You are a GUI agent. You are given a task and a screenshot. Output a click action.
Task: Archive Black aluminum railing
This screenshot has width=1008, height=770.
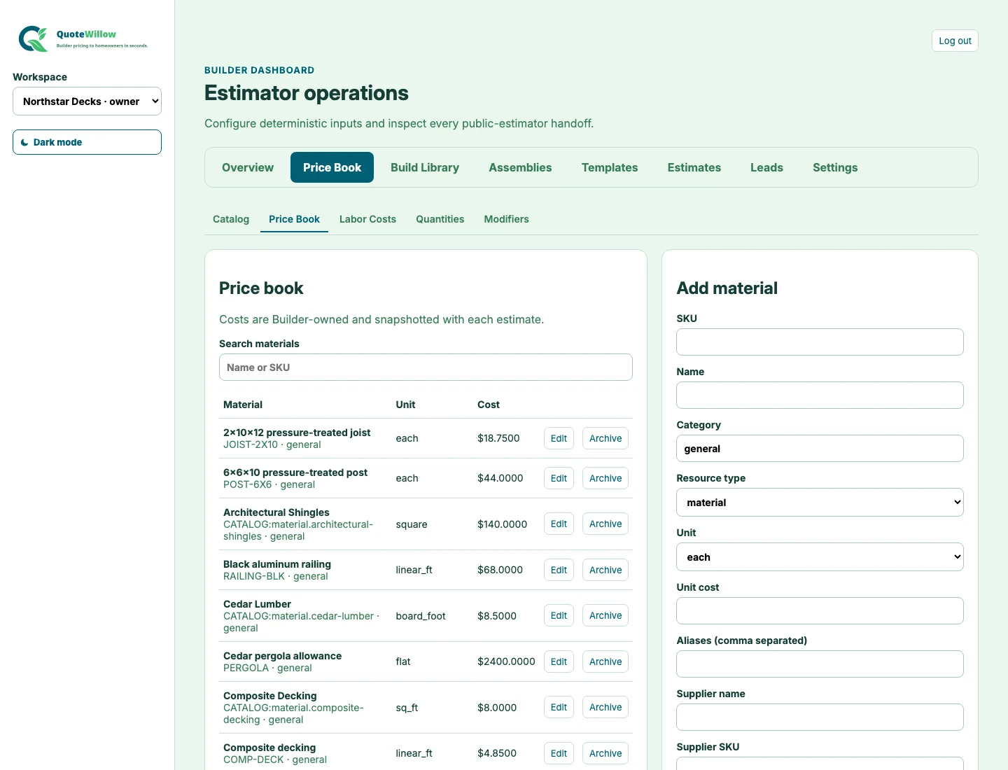605,570
